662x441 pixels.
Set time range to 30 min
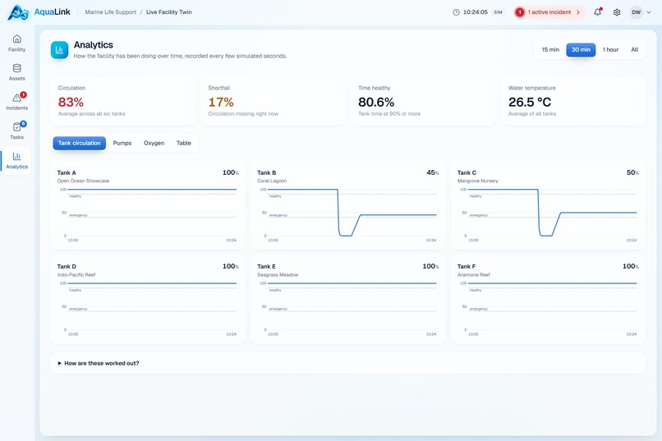point(581,50)
